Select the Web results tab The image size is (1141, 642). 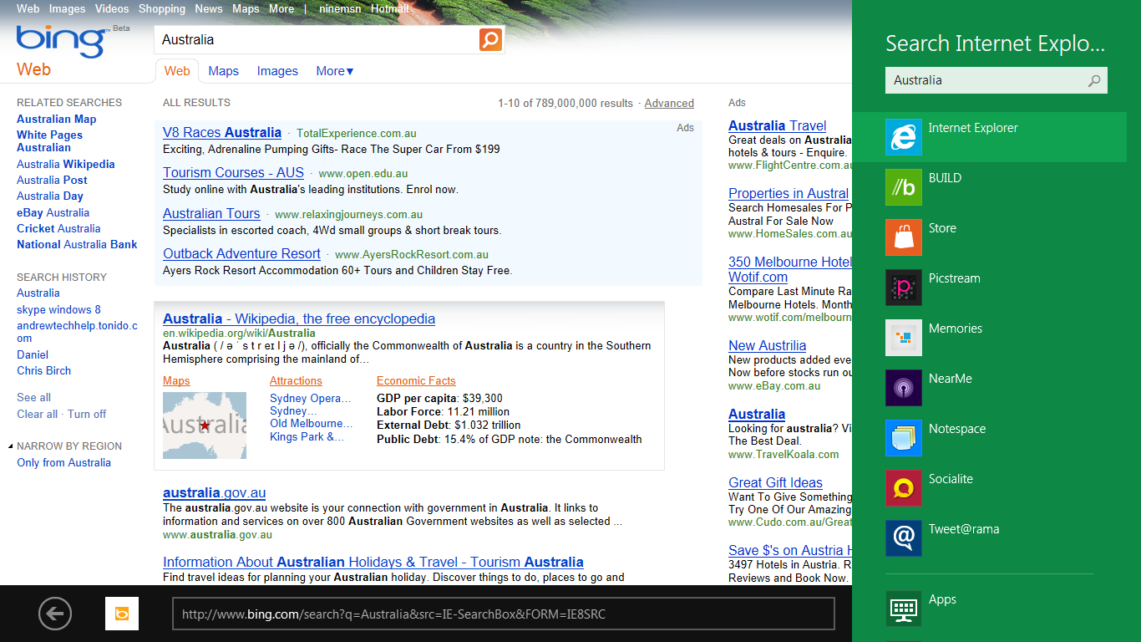(x=177, y=71)
